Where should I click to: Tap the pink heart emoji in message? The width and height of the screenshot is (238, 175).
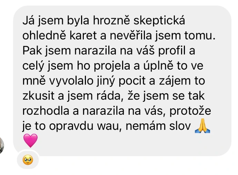30,141
